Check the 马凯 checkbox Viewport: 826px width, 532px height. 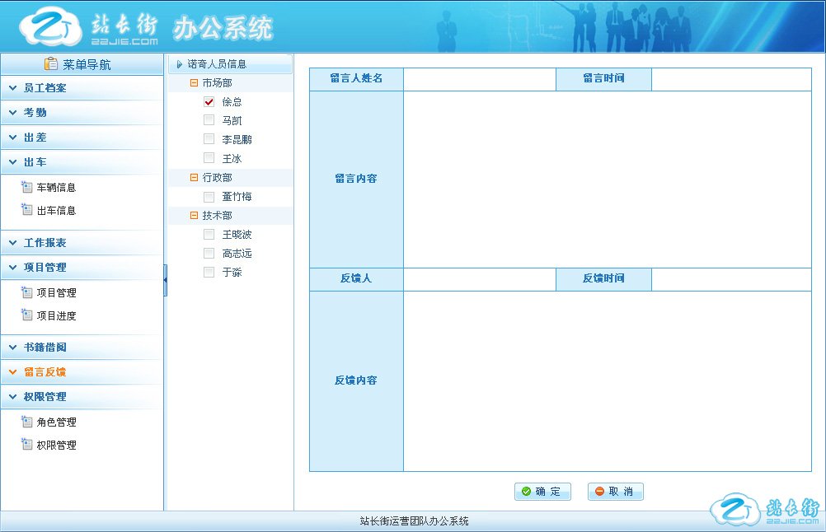[x=209, y=120]
